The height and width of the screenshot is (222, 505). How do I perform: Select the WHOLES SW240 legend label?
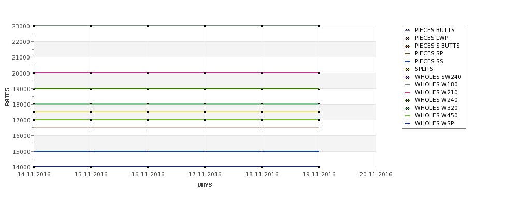(438, 77)
